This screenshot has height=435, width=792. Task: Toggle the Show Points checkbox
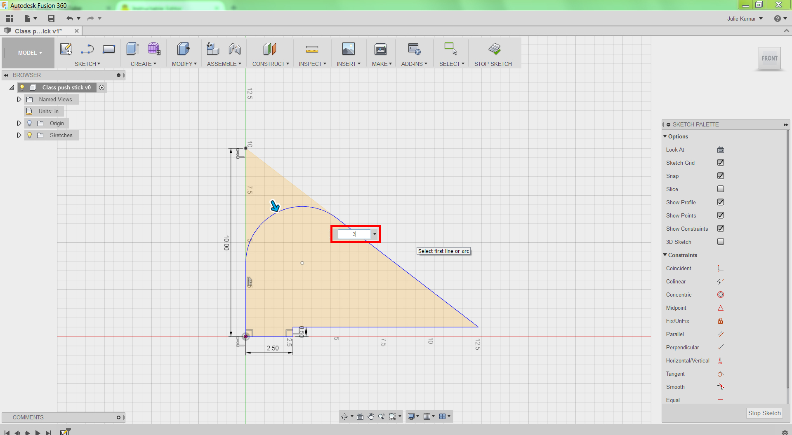click(721, 215)
